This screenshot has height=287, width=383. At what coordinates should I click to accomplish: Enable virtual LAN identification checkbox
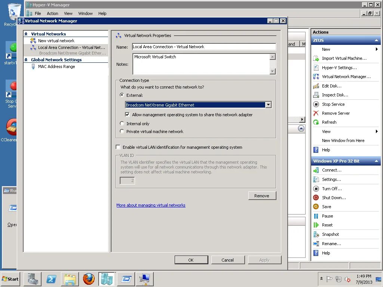[118, 147]
